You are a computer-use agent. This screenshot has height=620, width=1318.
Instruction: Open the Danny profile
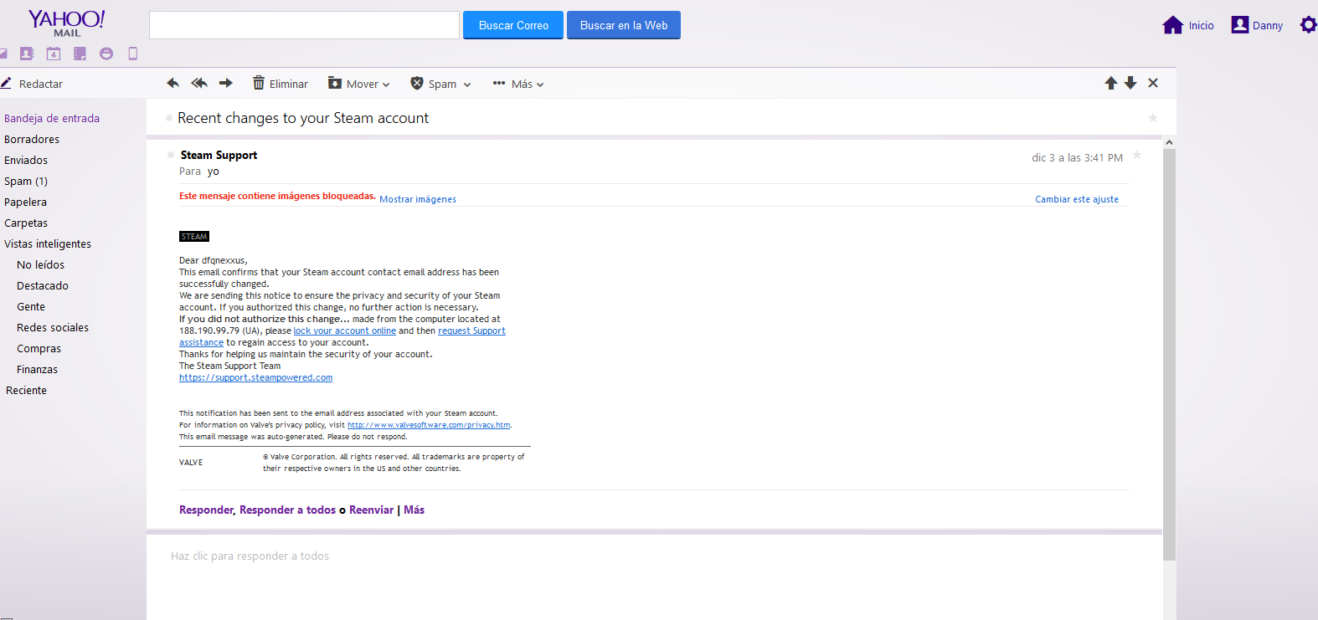1257,25
